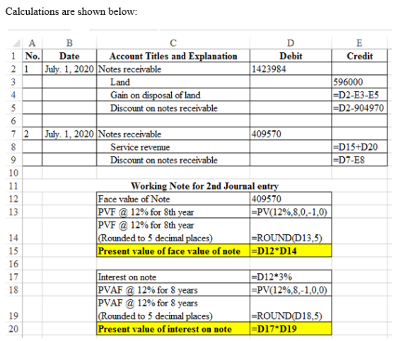Screen dimensions: 396x341
Task: Select column B header
Action: (69, 43)
